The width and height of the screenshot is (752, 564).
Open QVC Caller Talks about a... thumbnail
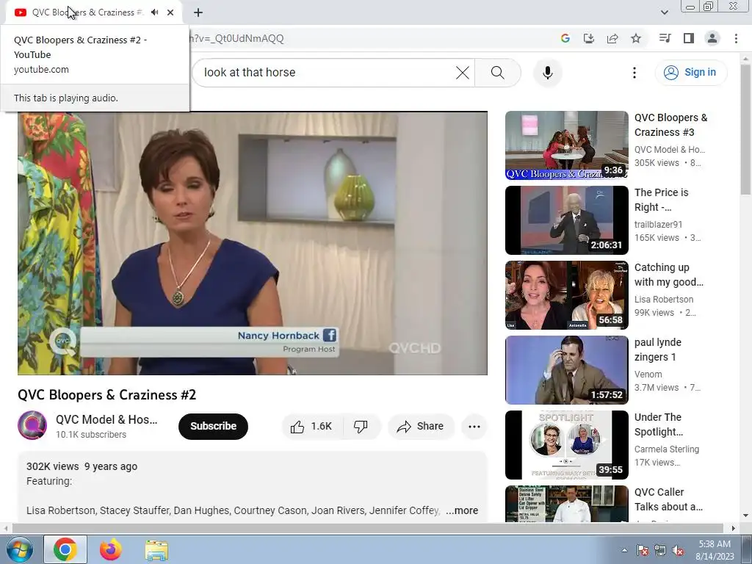(566, 504)
